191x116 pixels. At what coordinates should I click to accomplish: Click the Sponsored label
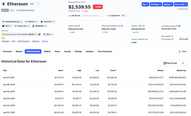pos(183,9)
